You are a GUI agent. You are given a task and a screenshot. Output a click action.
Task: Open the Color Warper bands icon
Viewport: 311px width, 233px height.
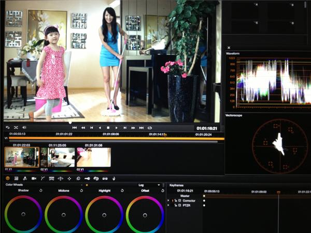(x=51, y=179)
